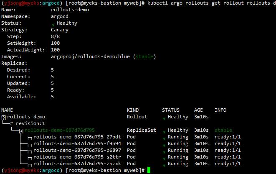Click the 'Healthy' status in the ReplicaSet row
276x174 pixels.
coord(178,130)
